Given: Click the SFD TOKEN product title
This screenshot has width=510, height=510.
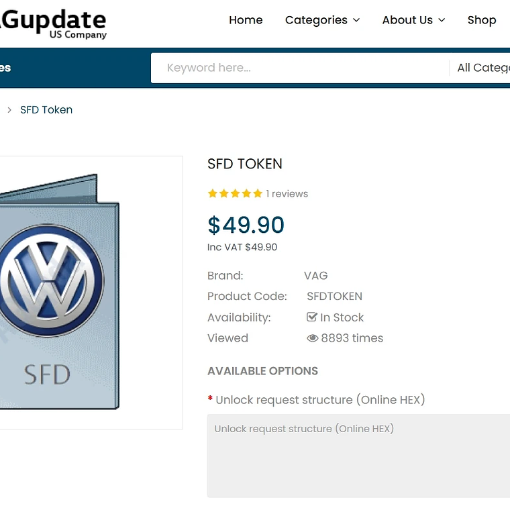Looking at the screenshot, I should pyautogui.click(x=245, y=164).
